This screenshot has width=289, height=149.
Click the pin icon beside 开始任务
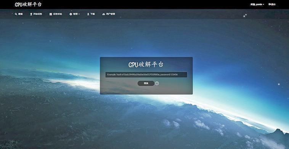click(x=31, y=14)
